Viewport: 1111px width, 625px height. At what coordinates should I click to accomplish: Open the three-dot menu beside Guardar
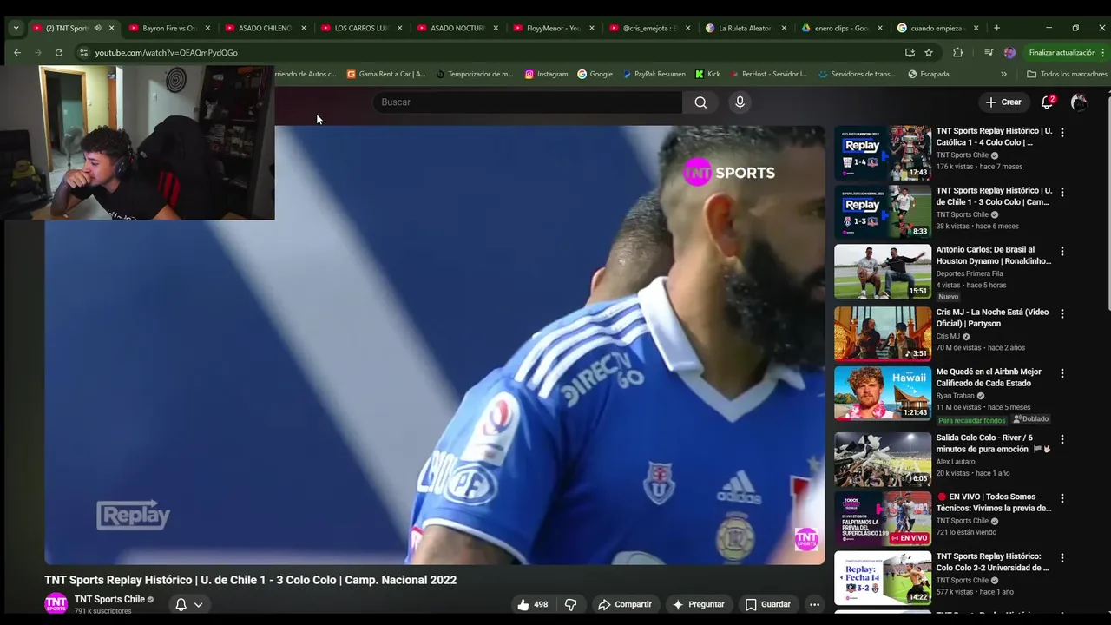pos(814,604)
